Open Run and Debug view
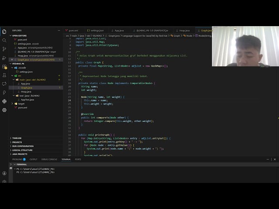 tap(4, 57)
